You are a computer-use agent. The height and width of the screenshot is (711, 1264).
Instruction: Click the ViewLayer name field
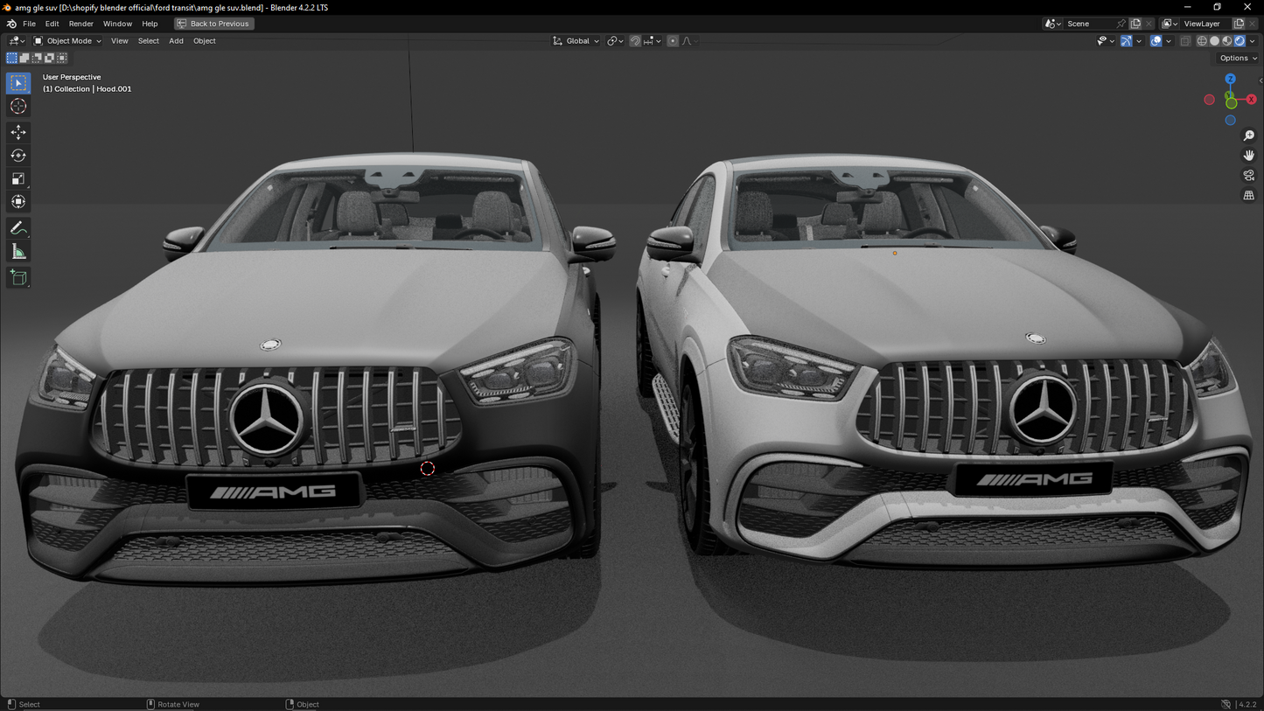(1203, 24)
